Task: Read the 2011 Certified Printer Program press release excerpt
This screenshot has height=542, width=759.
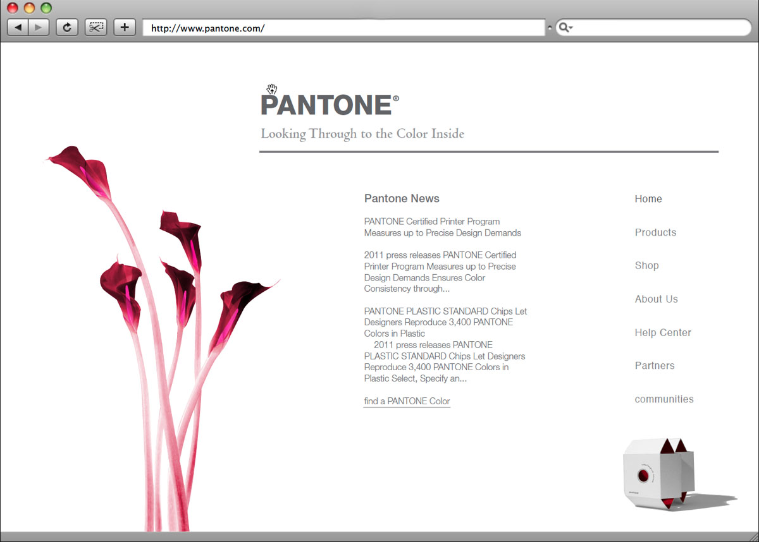Action: tap(440, 272)
